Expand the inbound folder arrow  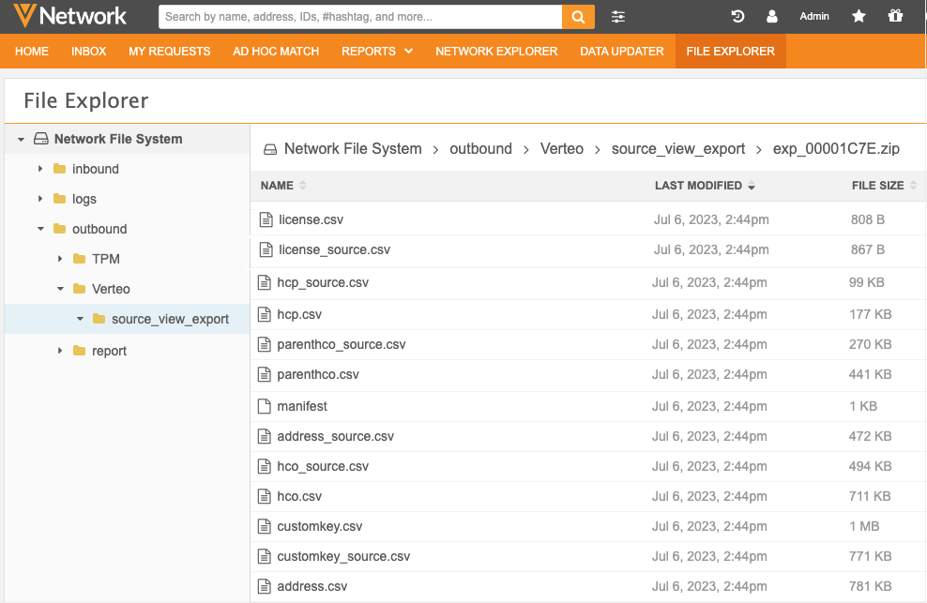coord(40,169)
